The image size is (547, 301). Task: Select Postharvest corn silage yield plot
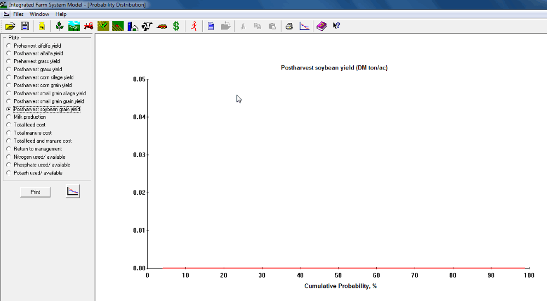[x=40, y=78]
